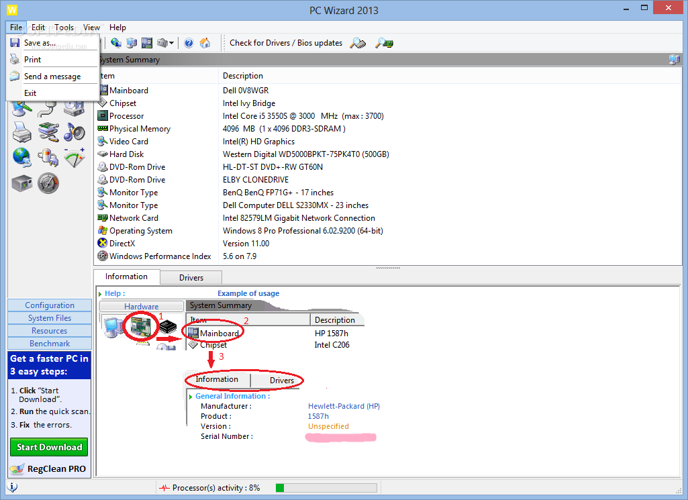The height and width of the screenshot is (500, 688).
Task: Open the Resources section
Action: pos(50,331)
